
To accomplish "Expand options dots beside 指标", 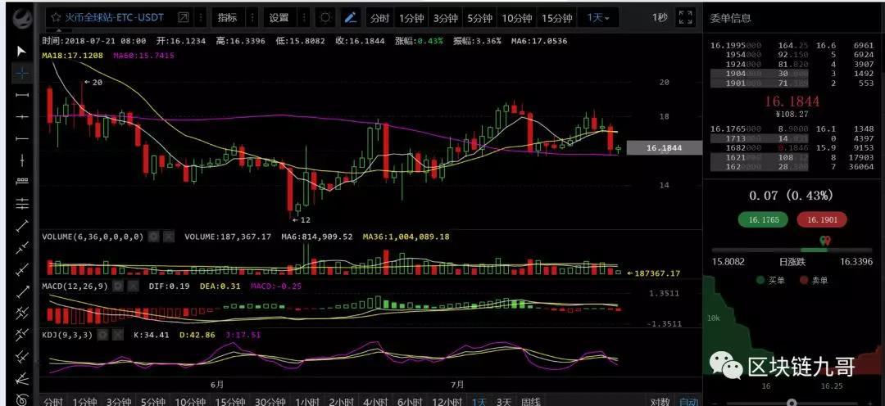I will (x=252, y=17).
